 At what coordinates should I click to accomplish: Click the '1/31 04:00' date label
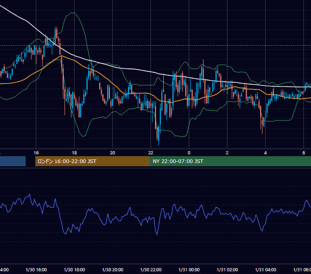[x=266, y=270]
